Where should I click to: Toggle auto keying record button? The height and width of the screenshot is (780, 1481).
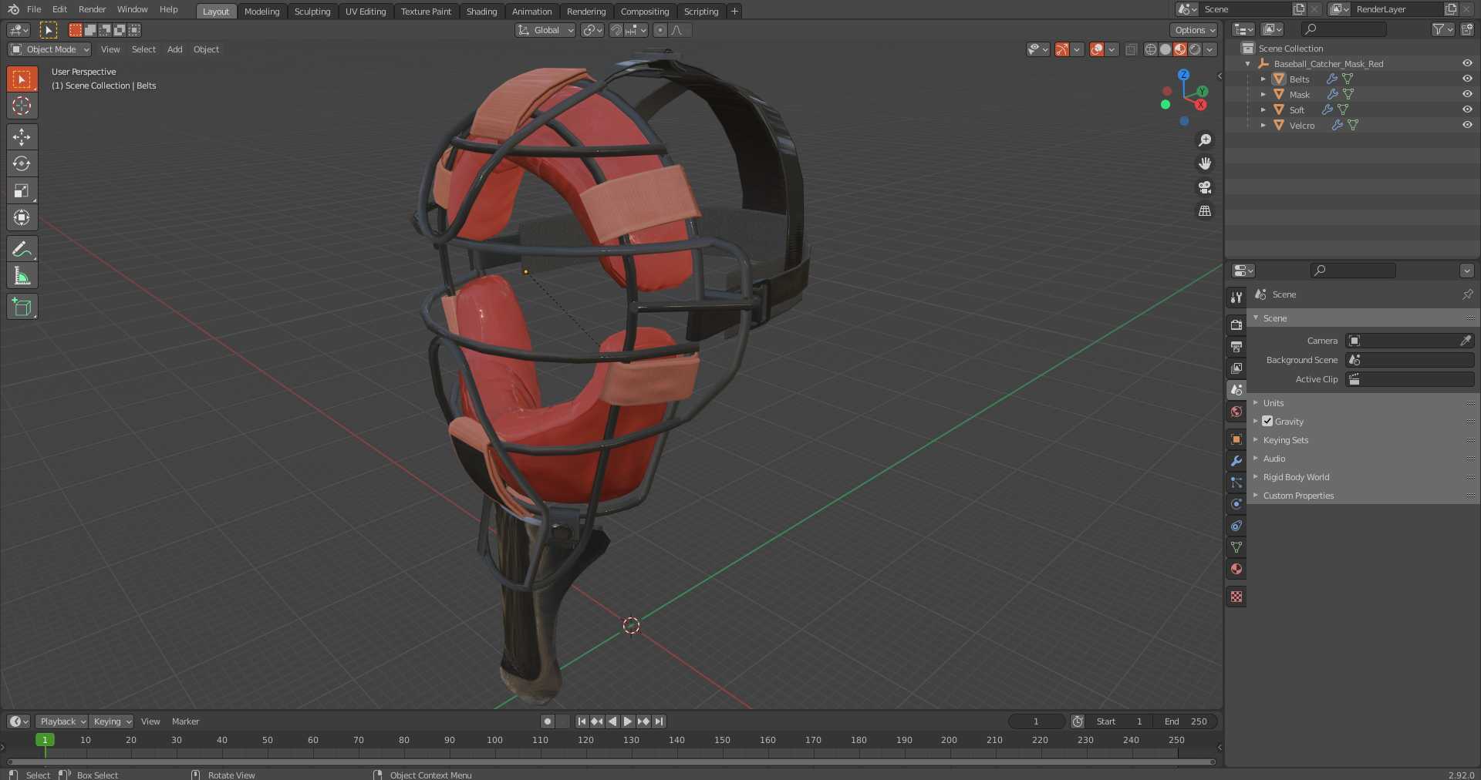click(548, 721)
